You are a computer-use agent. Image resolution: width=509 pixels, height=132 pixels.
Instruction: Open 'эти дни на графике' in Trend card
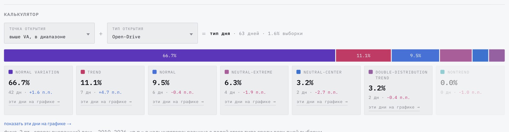coord(106,102)
